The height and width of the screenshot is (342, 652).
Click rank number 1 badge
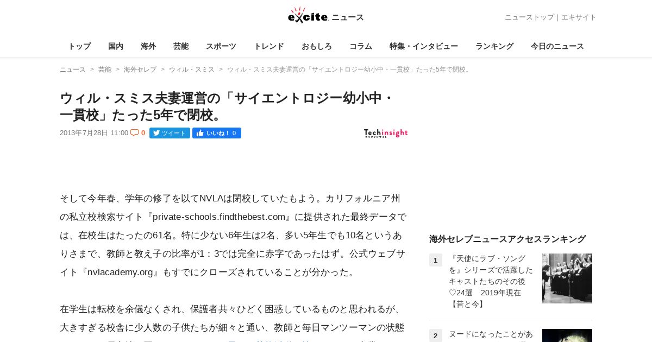(436, 260)
